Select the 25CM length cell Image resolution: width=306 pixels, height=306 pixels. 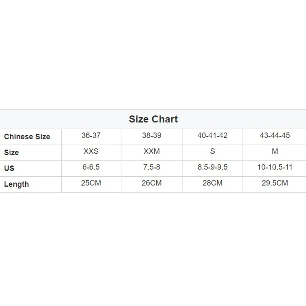(x=91, y=183)
